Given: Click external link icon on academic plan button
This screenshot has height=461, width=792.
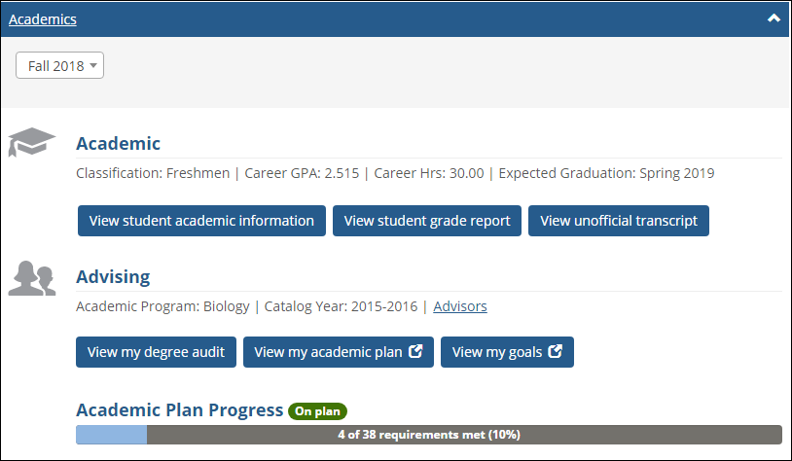Looking at the screenshot, I should (415, 352).
